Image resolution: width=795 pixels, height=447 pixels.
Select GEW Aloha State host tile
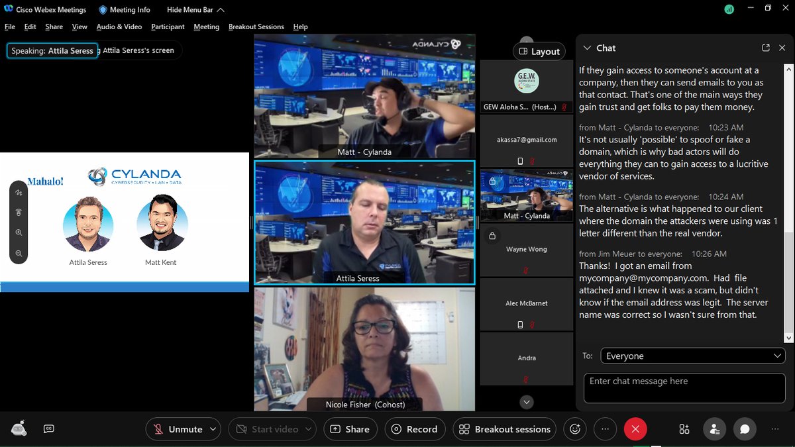point(527,86)
